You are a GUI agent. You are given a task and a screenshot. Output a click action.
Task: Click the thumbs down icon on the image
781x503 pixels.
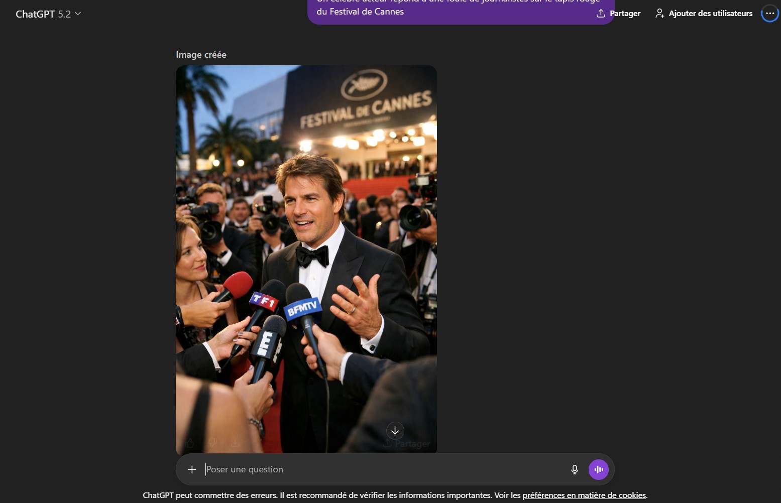pos(212,443)
